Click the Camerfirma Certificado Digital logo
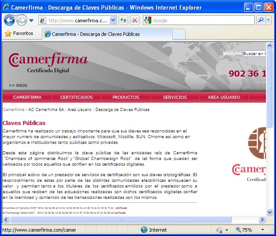Screen dimensions: 276x236 [x=48, y=62]
